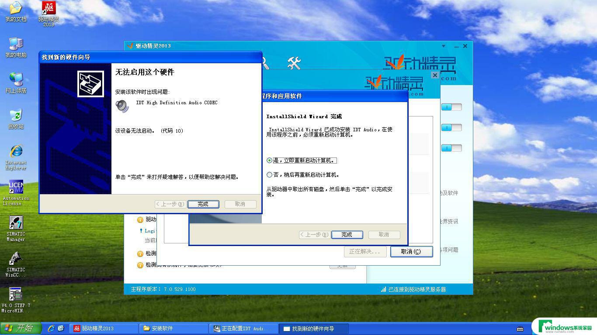The width and height of the screenshot is (597, 335).
Task: Launch SIMATIC Manager desktop icon
Action: [x=16, y=229]
